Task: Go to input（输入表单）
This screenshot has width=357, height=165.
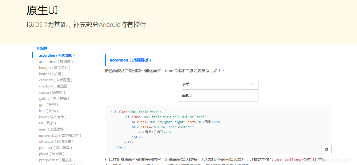Action: [53, 117]
